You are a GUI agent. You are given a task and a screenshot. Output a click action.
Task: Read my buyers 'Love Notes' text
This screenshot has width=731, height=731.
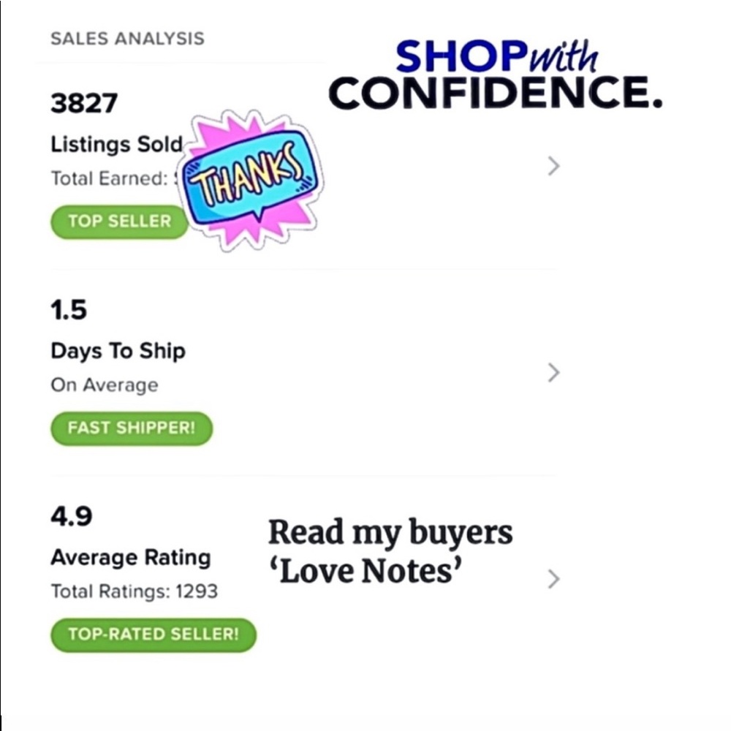390,553
